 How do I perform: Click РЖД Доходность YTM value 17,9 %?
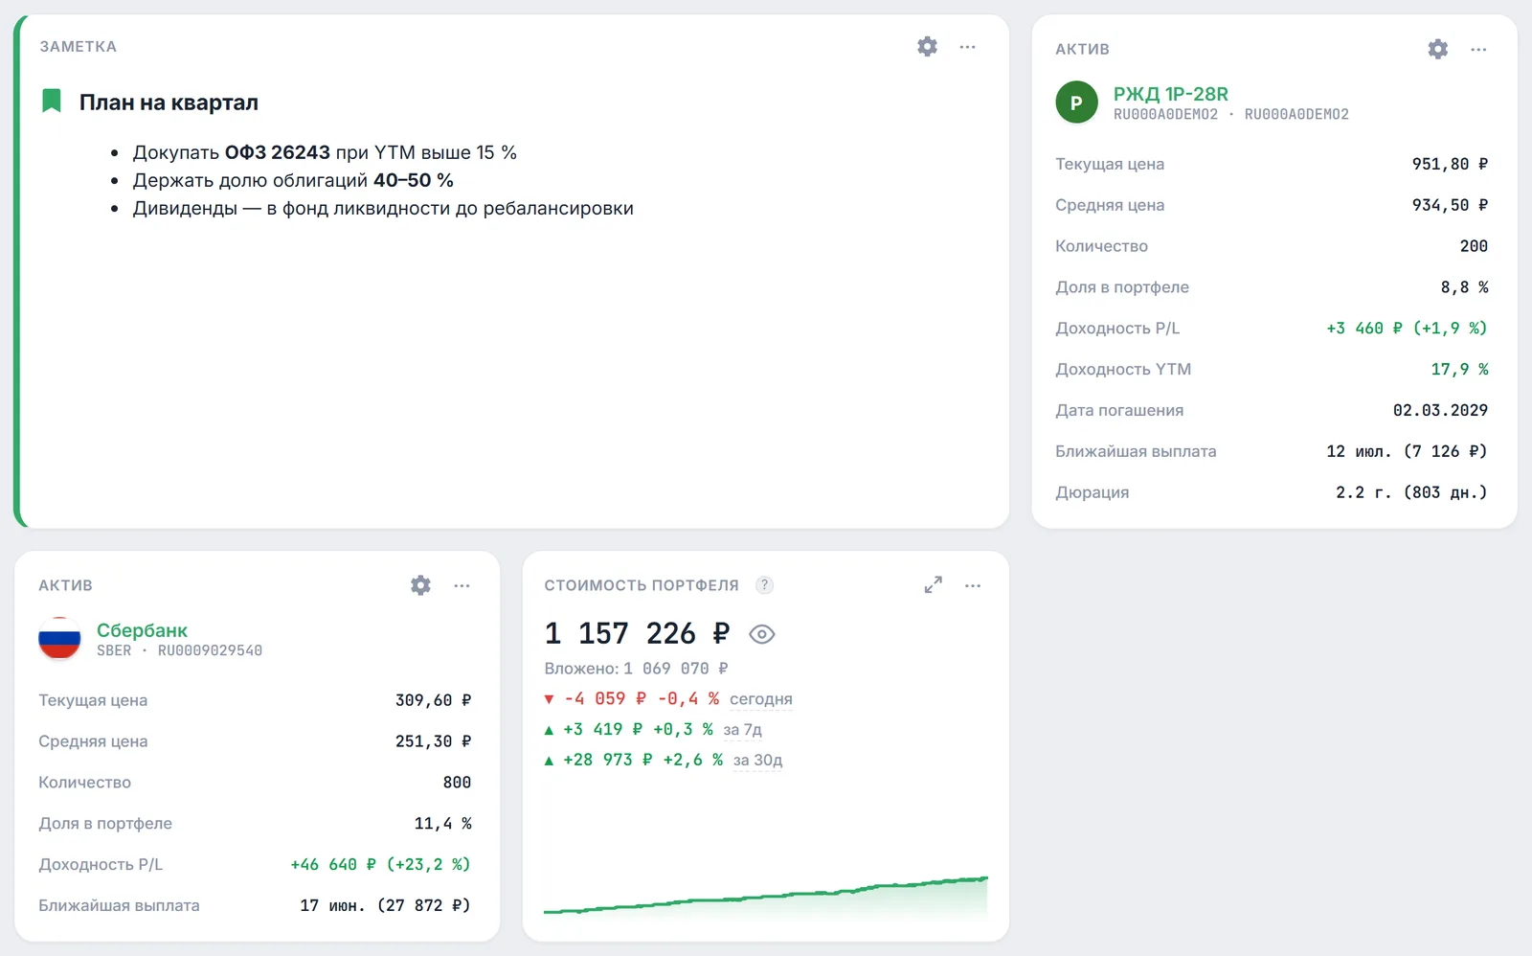(x=1459, y=369)
